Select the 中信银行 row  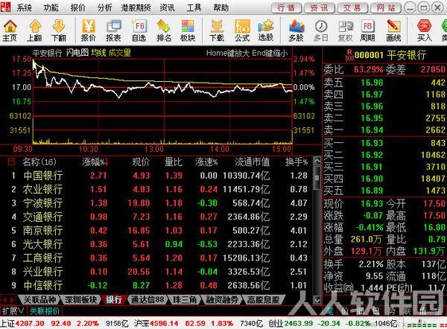click(156, 285)
